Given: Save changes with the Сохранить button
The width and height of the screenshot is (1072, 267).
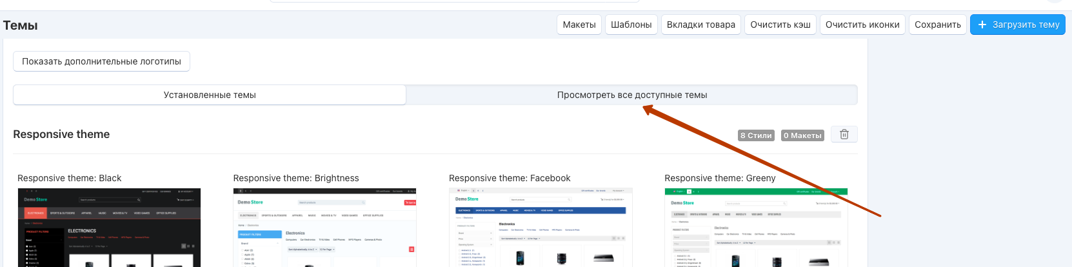Looking at the screenshot, I should pos(937,25).
